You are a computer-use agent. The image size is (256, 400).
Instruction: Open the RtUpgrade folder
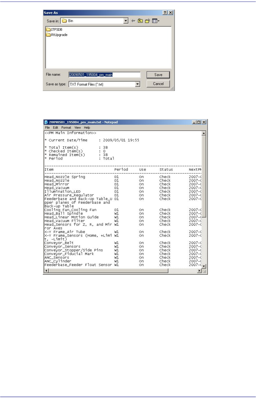coord(57,35)
